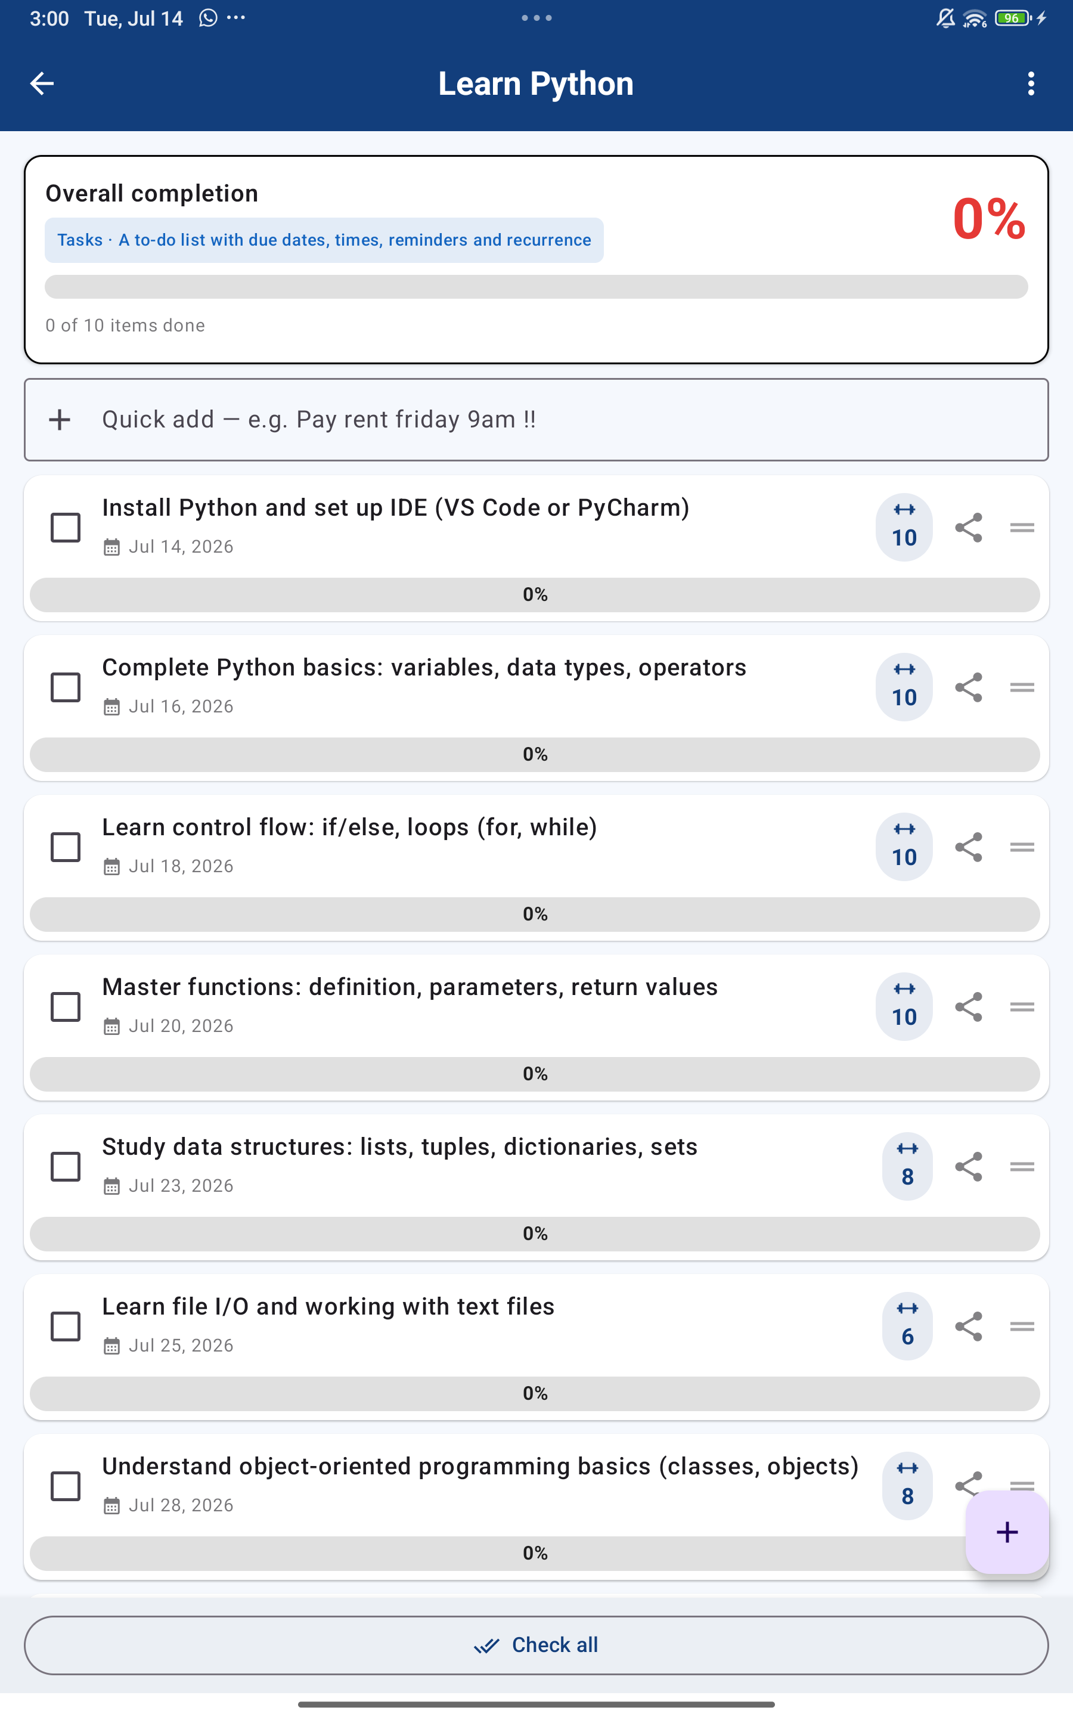
Task: Grab the reorder handle for Complete Python basics
Action: pos(1022,687)
